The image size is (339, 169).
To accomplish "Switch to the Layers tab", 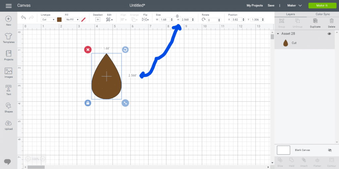I will point(290,14).
